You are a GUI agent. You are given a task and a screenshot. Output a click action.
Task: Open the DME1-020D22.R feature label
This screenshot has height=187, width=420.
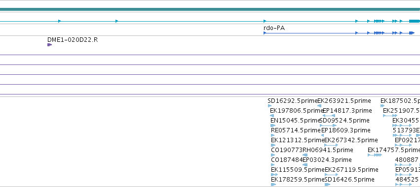pyautogui.click(x=73, y=40)
